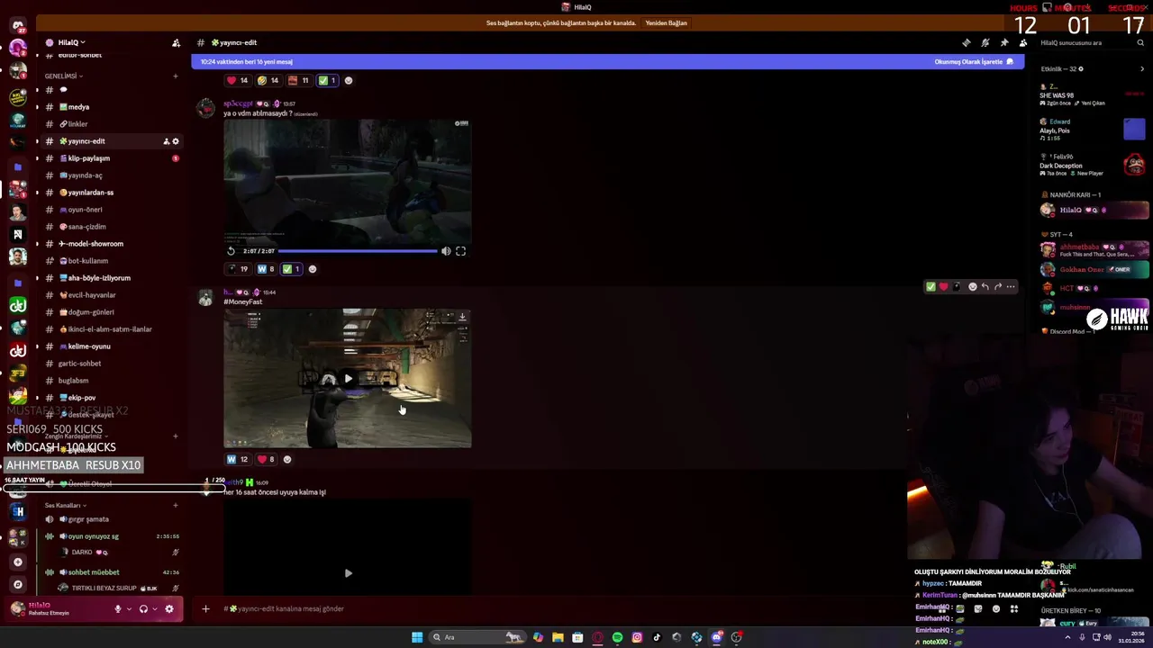Toggle the W reaction with count 12

(238, 459)
